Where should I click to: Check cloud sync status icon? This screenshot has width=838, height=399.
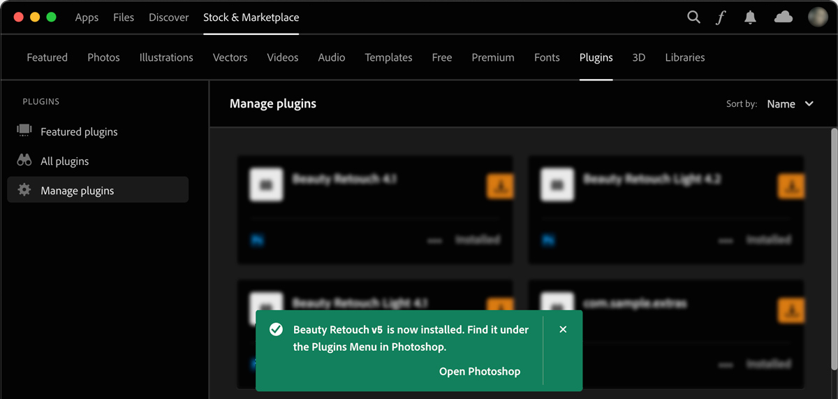click(x=784, y=17)
